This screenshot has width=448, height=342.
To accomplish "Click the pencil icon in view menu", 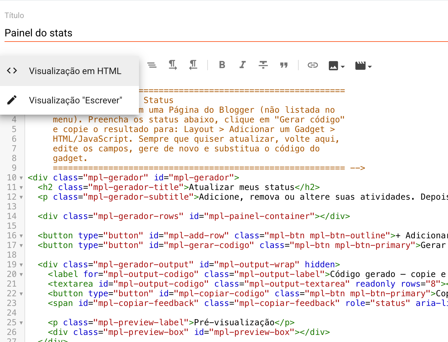I will point(12,100).
